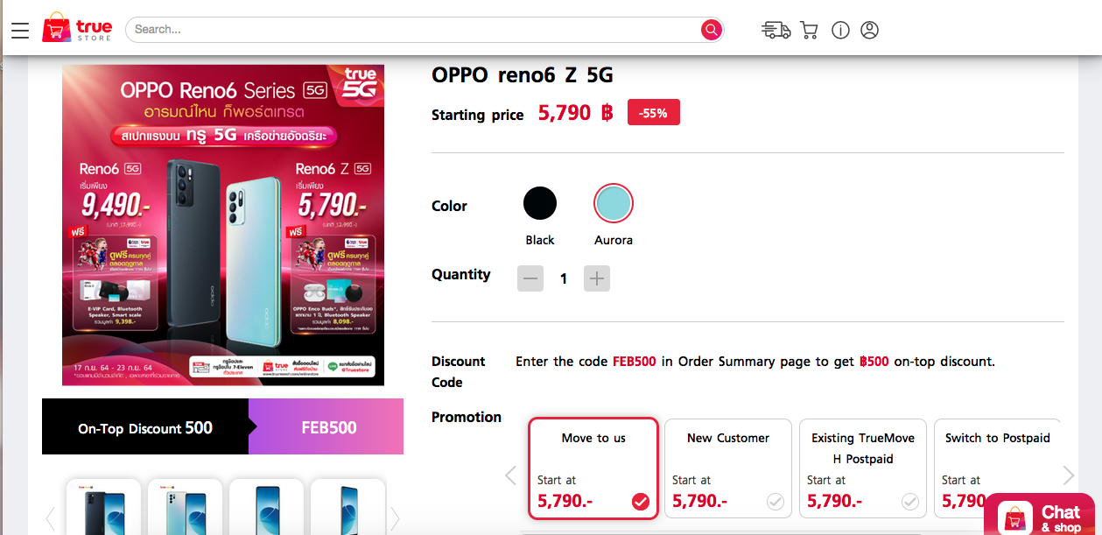The image size is (1102, 535).
Task: Open the shopping cart
Action: 809,30
